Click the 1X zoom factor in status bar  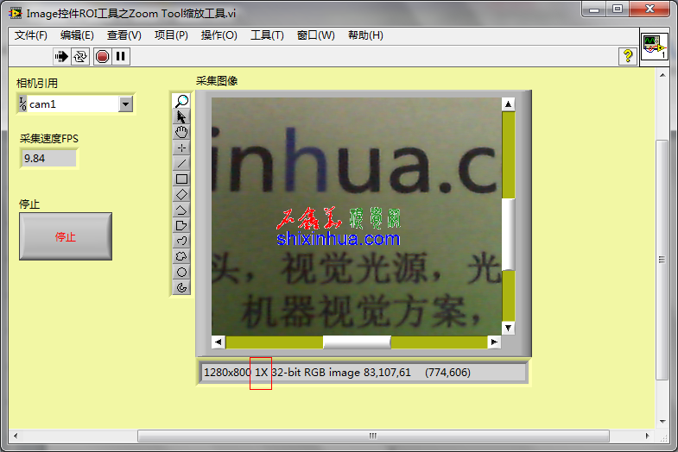261,373
